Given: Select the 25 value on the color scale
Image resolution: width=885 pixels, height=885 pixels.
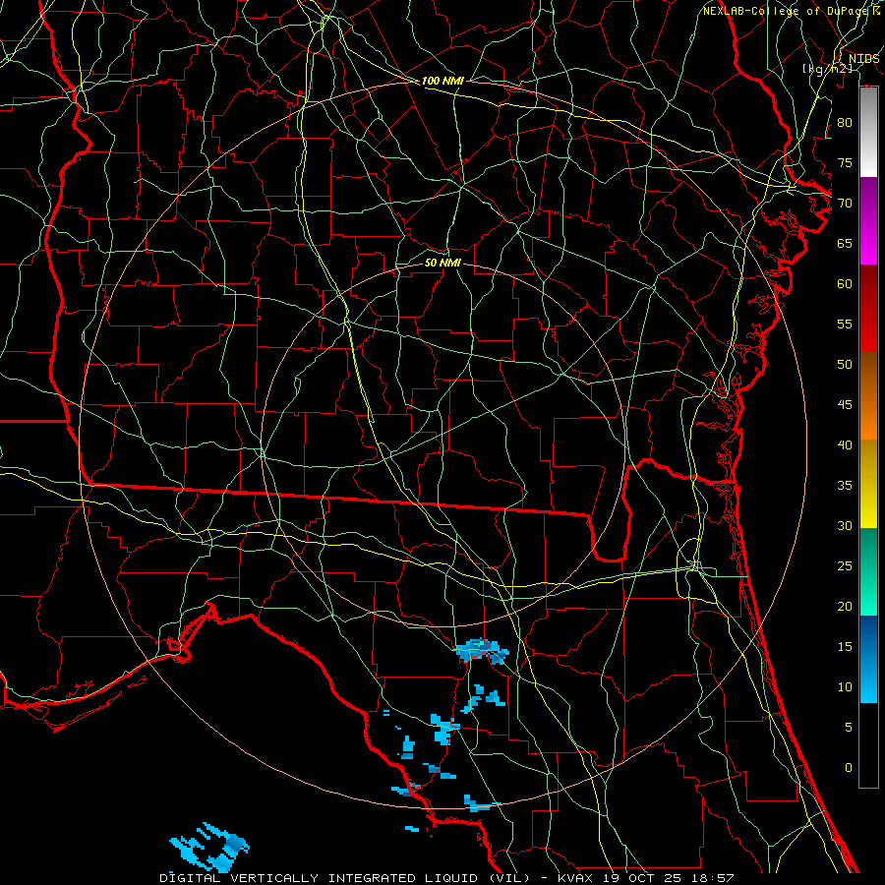Looking at the screenshot, I should tap(845, 566).
